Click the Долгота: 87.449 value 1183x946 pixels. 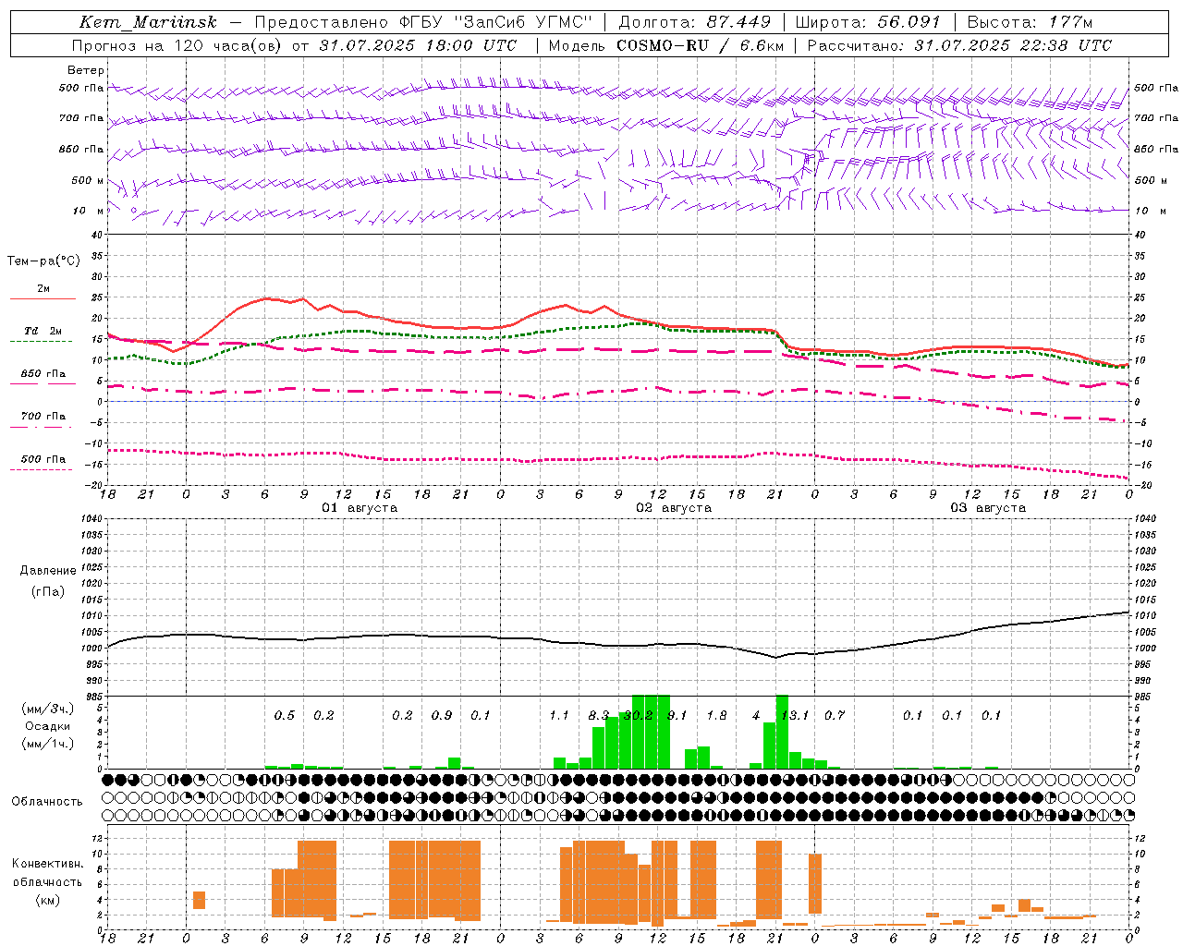coord(695,22)
